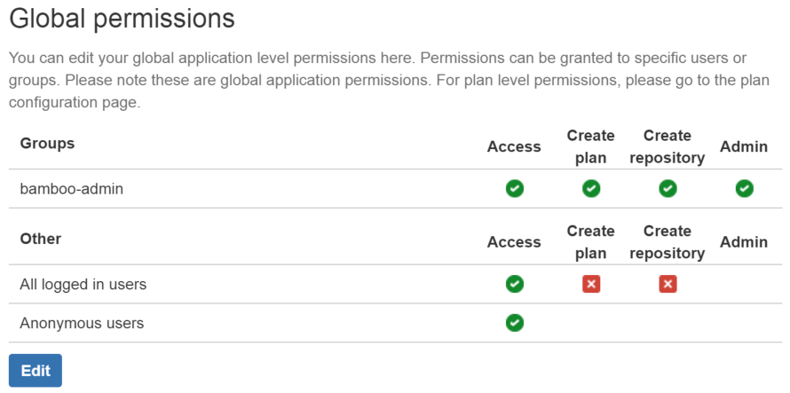The width and height of the screenshot is (790, 393).
Task: Select the Anonymous users row label
Action: coord(82,324)
